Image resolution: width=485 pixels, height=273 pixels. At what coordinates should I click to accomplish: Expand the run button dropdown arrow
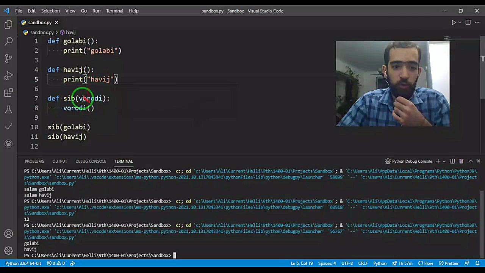(460, 22)
